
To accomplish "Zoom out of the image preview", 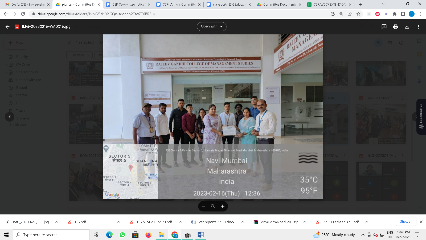I will click(x=203, y=206).
